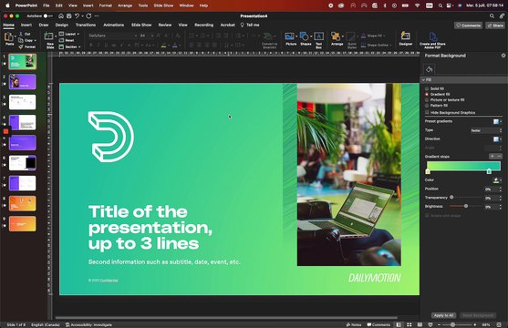Open the gradient Direction dropdown
Screen dimensions: 508x328
497,138
